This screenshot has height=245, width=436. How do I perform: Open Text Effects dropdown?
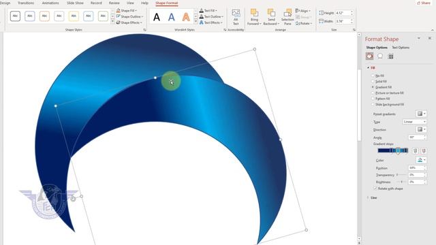[x=211, y=22]
